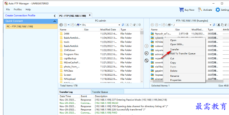The image size is (229, 115).
Task: Click the FTP pane cut scissors icon
Action: (x=219, y=25)
